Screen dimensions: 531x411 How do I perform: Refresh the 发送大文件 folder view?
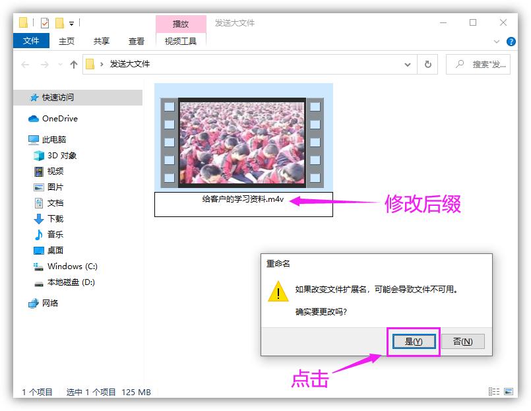coord(427,64)
